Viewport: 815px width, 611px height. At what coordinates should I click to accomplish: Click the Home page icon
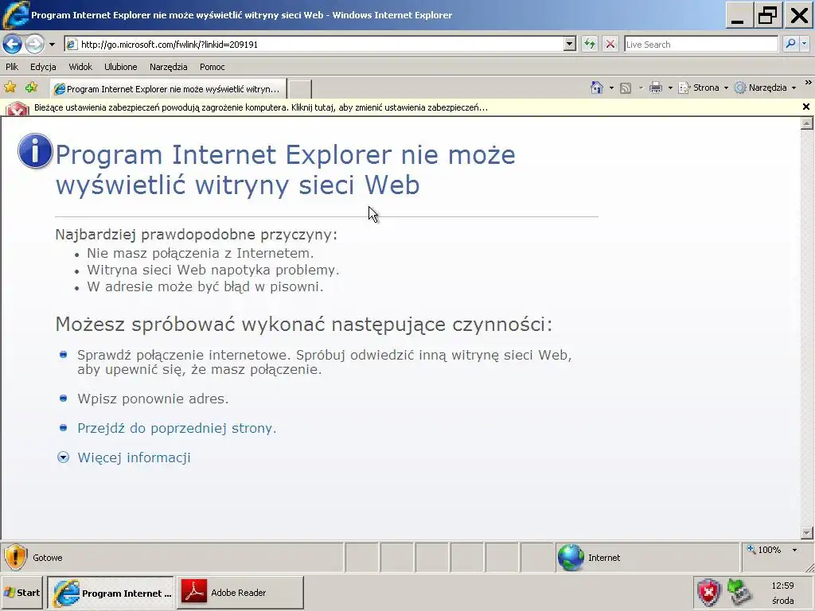(x=597, y=88)
